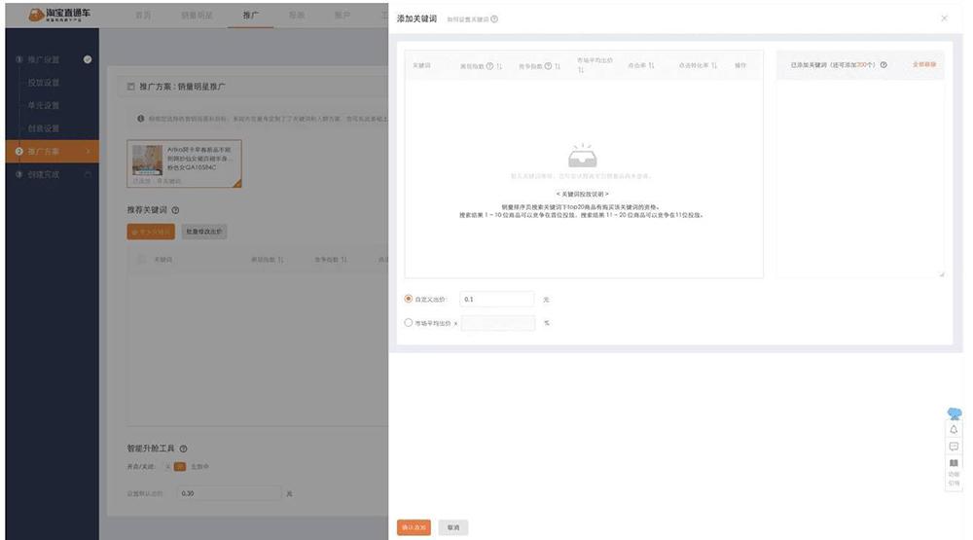The image size is (973, 540).
Task: Click the 取消 button
Action: pos(453,526)
